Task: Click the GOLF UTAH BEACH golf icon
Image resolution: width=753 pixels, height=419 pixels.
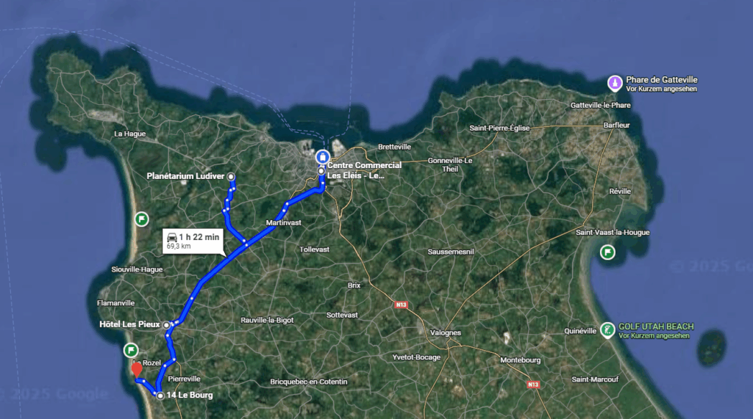Action: (x=607, y=329)
